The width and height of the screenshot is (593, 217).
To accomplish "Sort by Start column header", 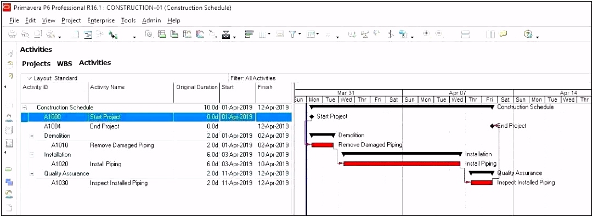I will click(238, 93).
